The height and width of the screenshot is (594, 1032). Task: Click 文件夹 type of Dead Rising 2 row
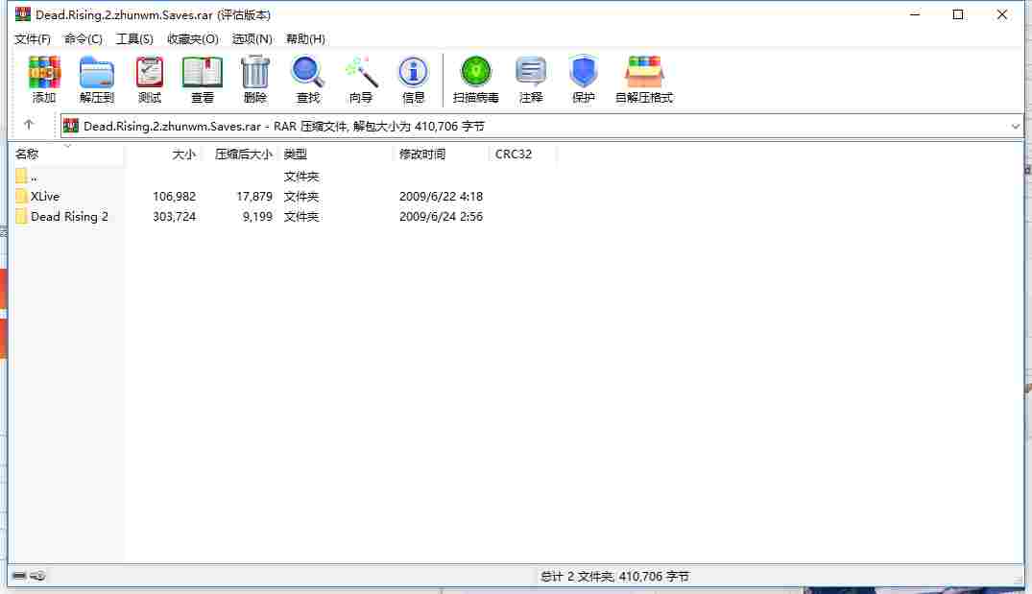point(301,217)
